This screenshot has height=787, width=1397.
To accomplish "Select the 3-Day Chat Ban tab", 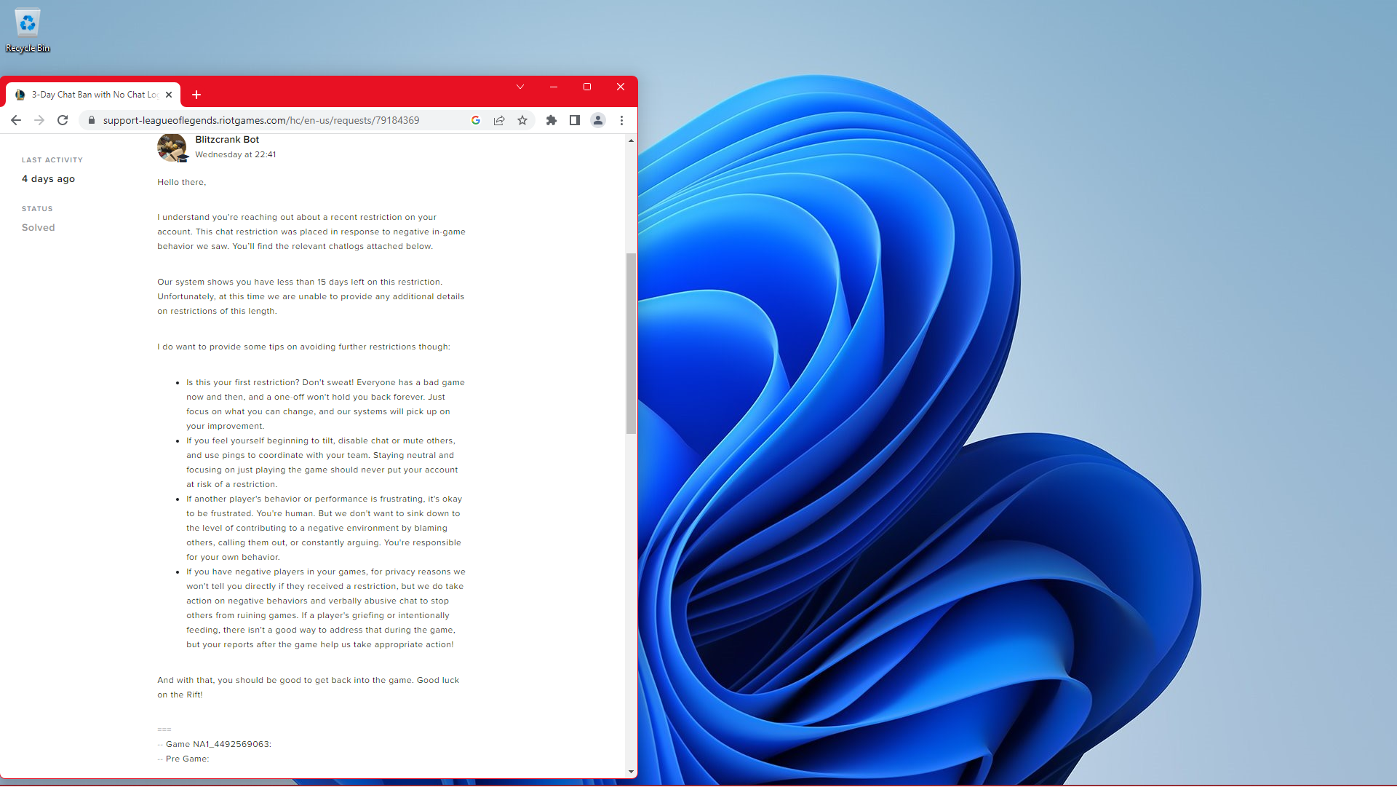I will point(94,95).
